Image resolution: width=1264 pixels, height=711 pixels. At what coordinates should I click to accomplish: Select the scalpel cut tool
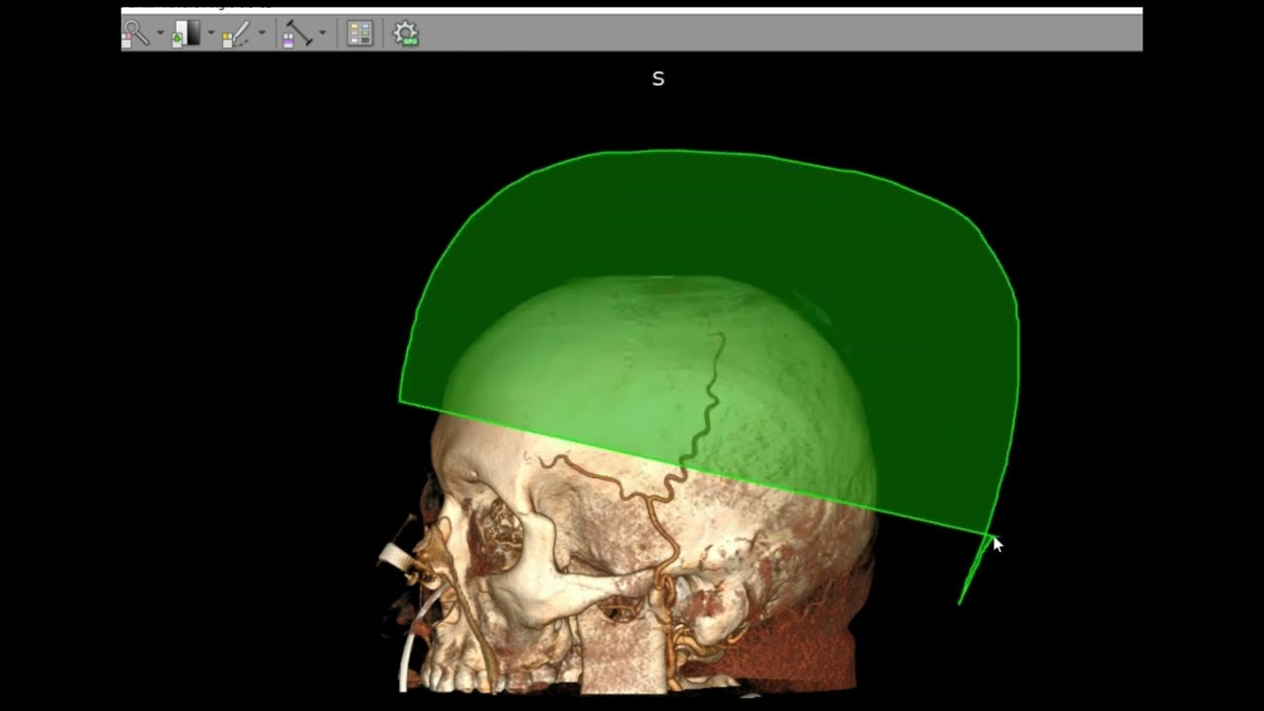(236, 34)
